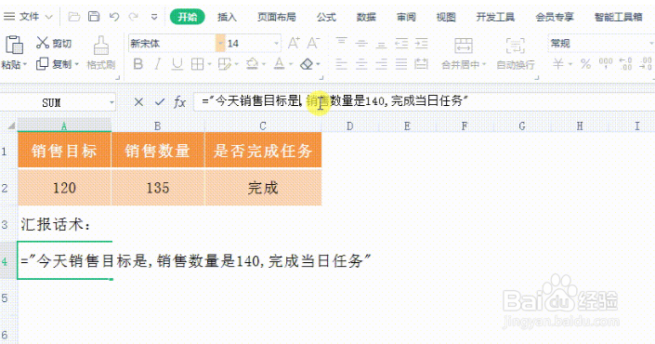Screen dimensions: 655x344
Task: Open the font size 14 dropdown
Action: 276,43
